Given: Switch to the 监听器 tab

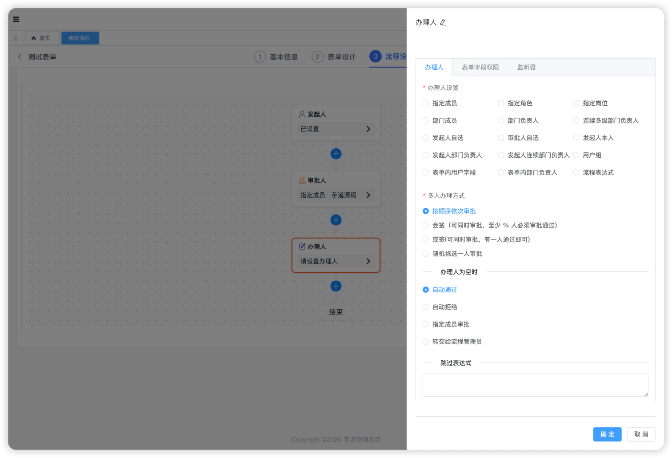Looking at the screenshot, I should (x=526, y=67).
